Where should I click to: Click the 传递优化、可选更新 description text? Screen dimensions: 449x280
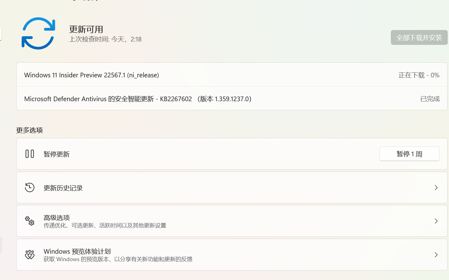pyautogui.click(x=105, y=225)
